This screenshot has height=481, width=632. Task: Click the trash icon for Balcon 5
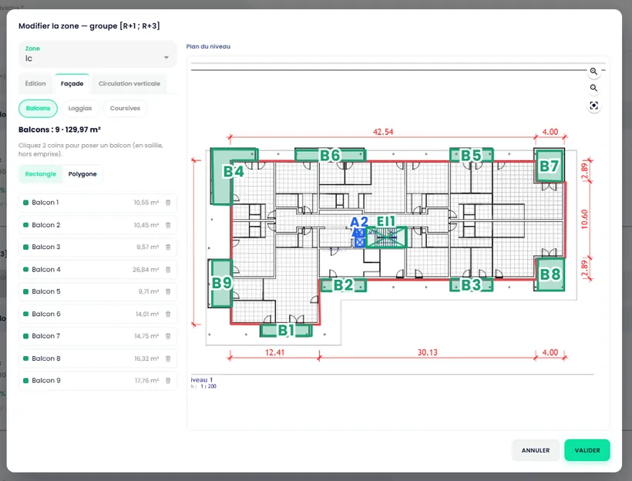pos(168,291)
